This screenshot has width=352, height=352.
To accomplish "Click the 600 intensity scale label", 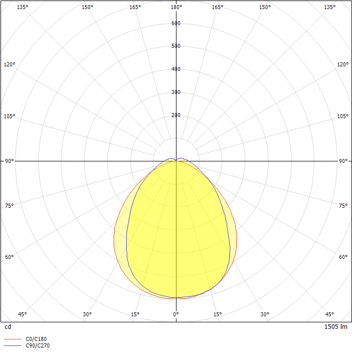I will [176, 23].
